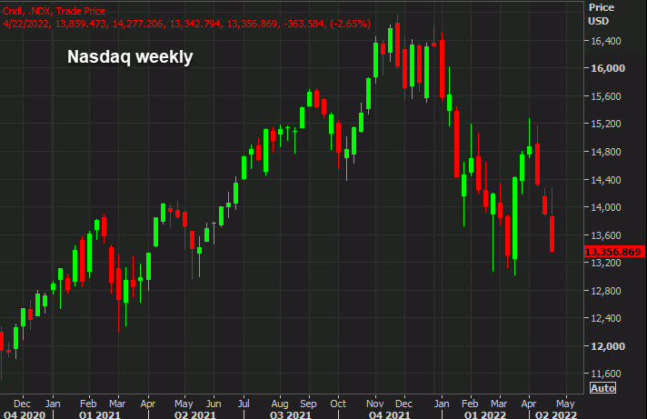Click the 14,400 price axis label

click(x=606, y=180)
